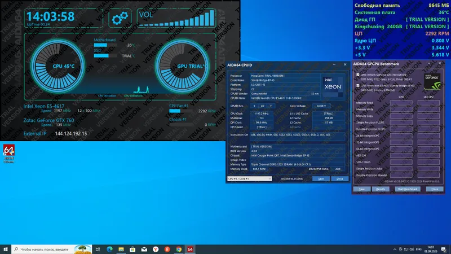Open the AIDA64 Extreme desktop shortcut

click(x=9, y=154)
